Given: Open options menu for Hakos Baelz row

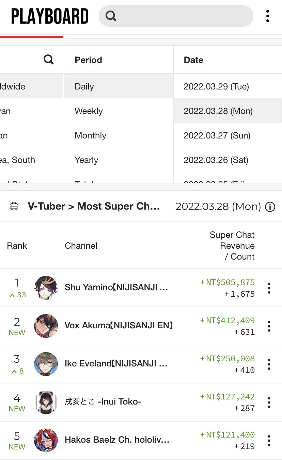Looking at the screenshot, I should (x=269, y=441).
